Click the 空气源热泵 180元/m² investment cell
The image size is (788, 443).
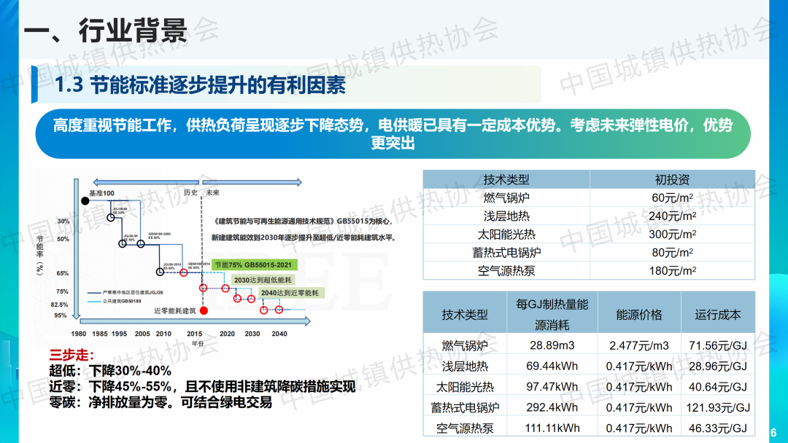[672, 270]
